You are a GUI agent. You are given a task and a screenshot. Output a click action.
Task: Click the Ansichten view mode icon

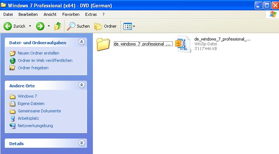pos(128,26)
